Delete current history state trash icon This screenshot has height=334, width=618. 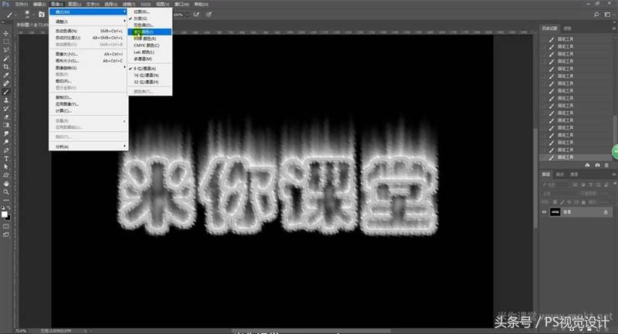(x=606, y=165)
